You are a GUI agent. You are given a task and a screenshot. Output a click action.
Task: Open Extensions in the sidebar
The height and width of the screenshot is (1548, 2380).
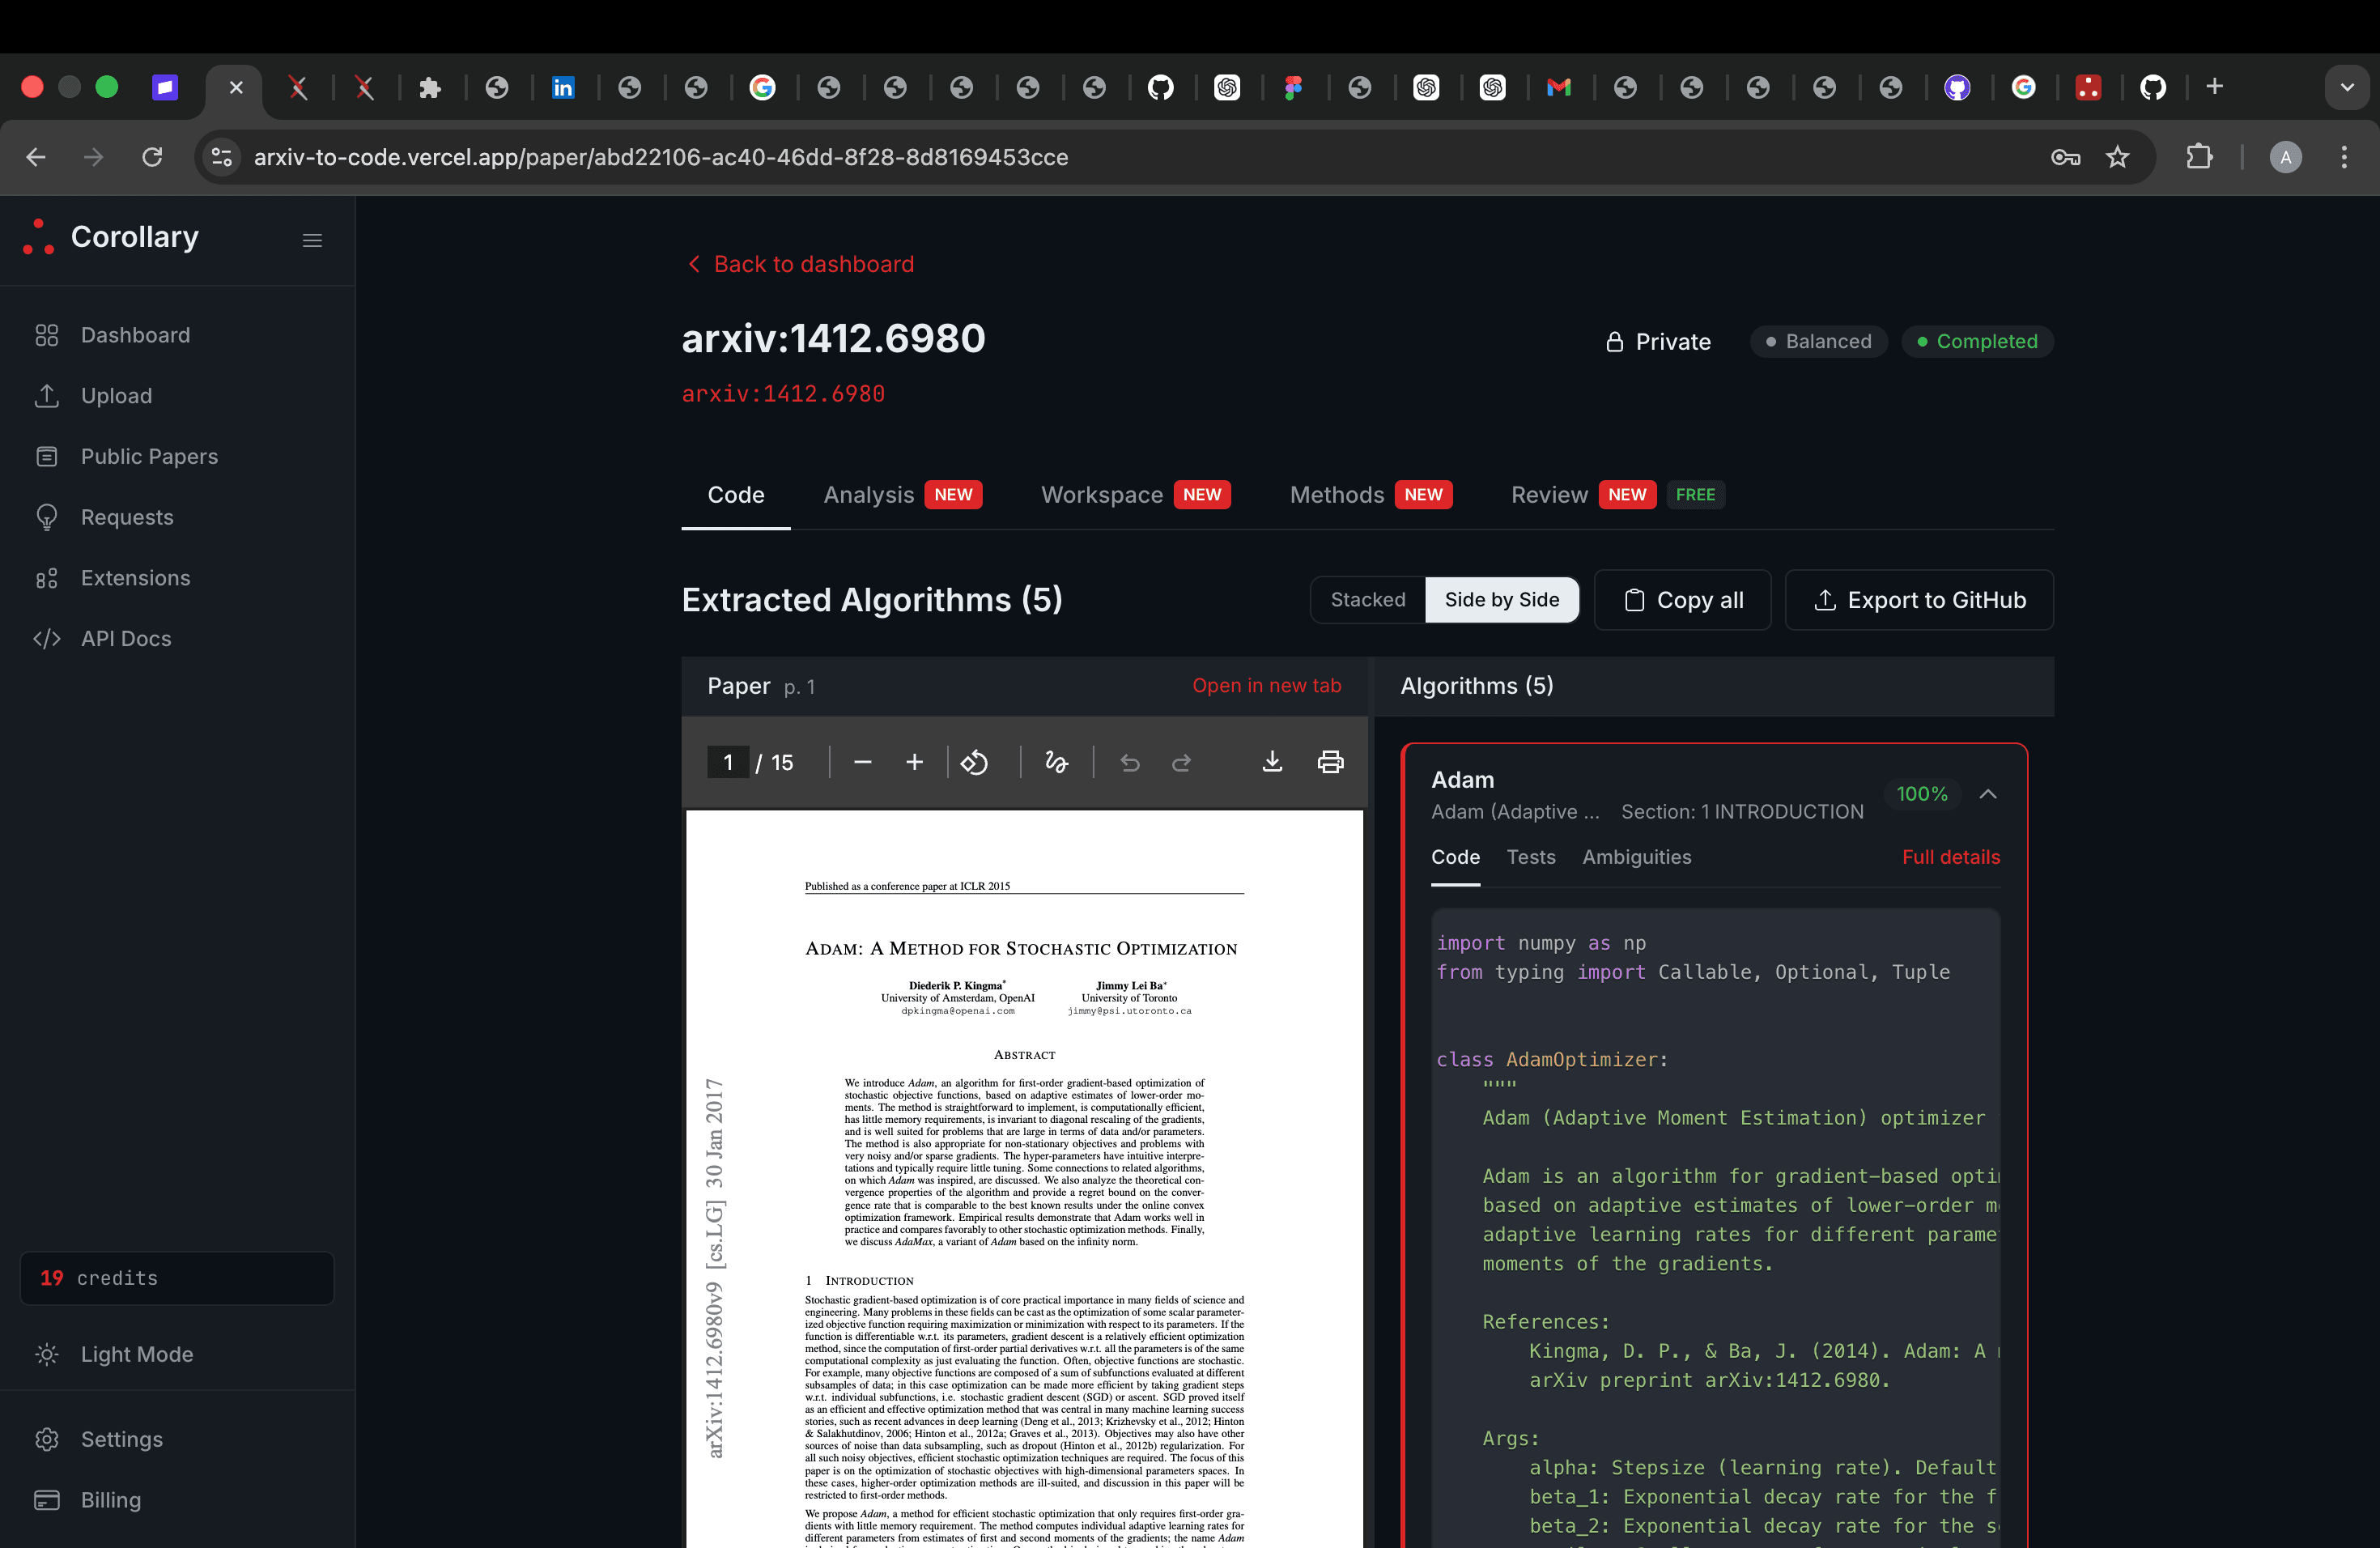(135, 578)
